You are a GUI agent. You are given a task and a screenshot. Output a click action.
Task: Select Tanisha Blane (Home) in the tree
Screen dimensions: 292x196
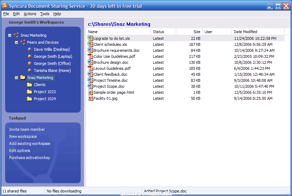pyautogui.click(x=52, y=71)
